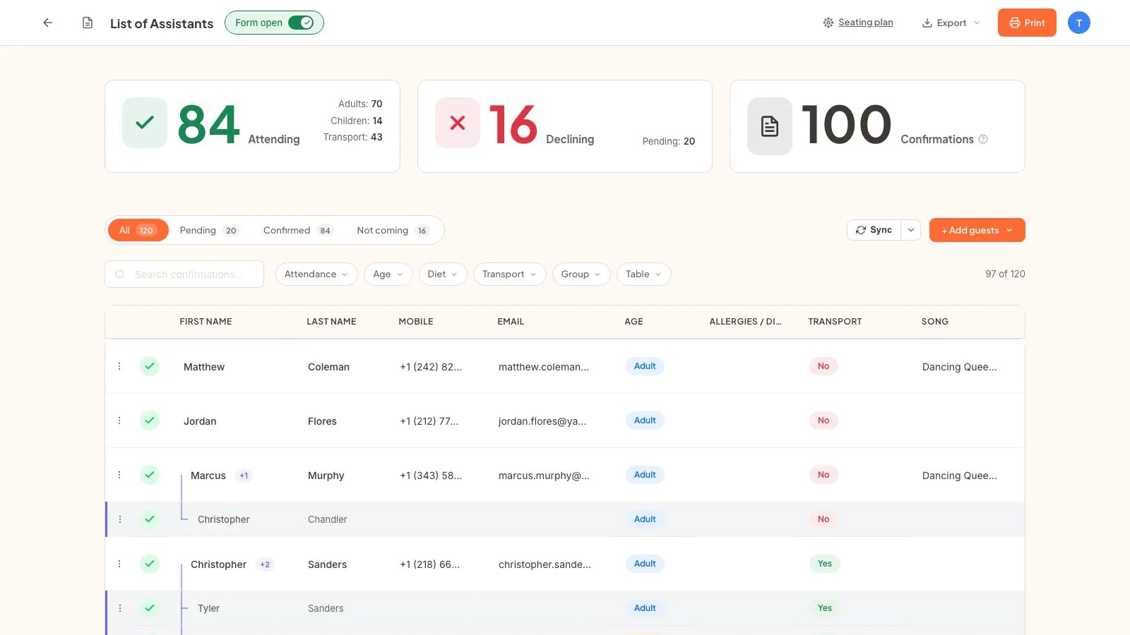Click the green Attending checkmark icon
The image size is (1130, 635).
coord(145,123)
